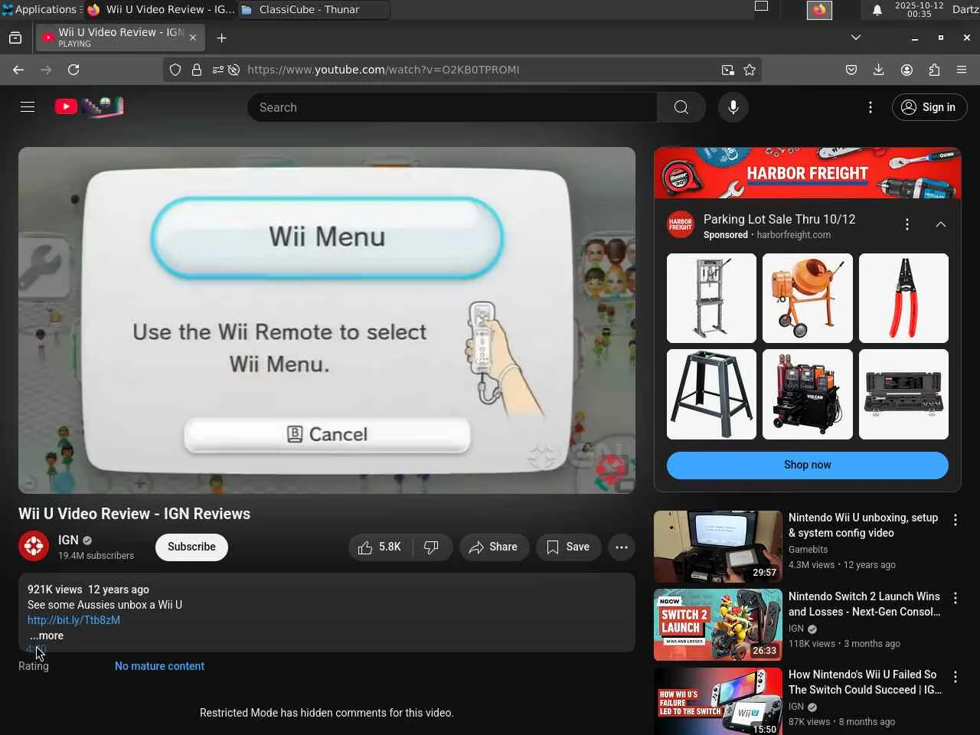
Task: Open the Applications menu in the panel
Action: click(x=40, y=9)
